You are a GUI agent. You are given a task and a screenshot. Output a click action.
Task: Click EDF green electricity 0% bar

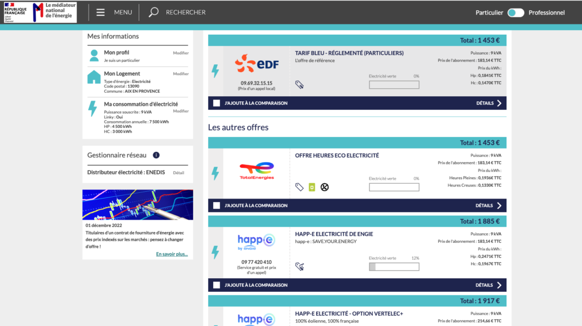394,85
